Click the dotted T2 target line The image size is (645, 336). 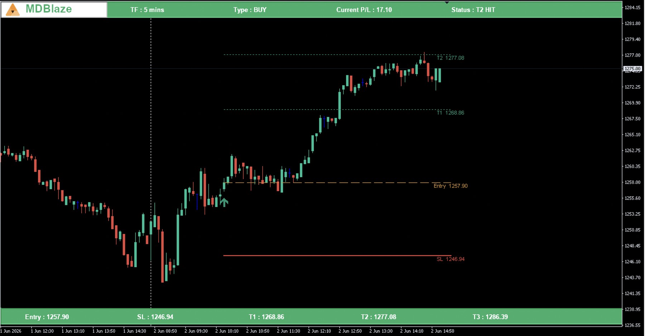coord(337,54)
